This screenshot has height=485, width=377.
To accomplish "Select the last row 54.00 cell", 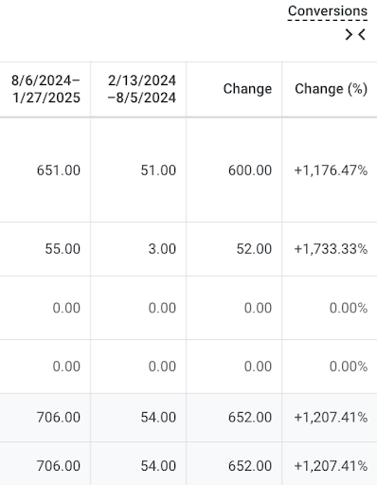I will [158, 466].
